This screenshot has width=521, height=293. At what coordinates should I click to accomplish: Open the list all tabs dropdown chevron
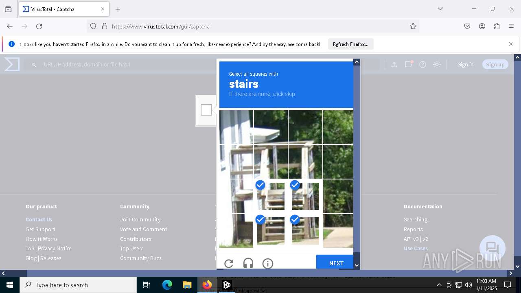click(x=440, y=9)
